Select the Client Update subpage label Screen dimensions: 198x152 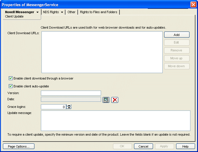coord(14,17)
